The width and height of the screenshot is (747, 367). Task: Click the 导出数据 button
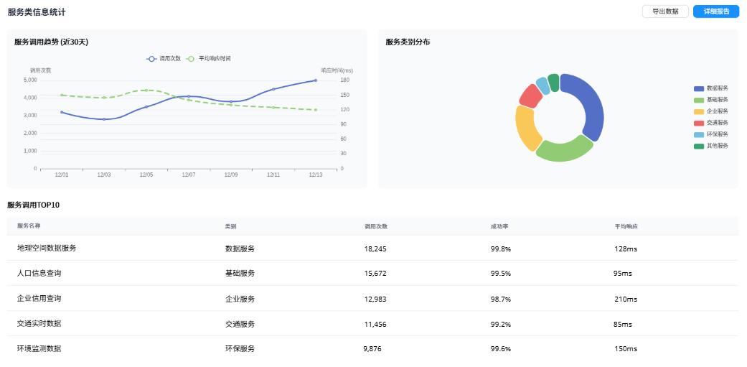665,11
